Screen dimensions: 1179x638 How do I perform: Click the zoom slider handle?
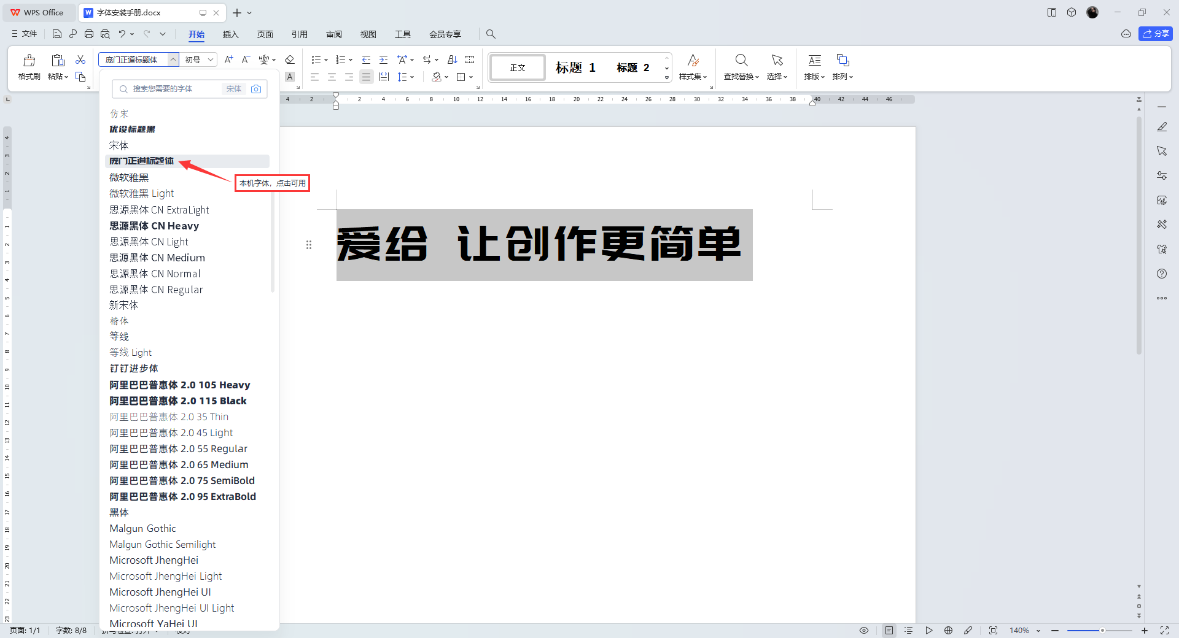[x=1102, y=631]
